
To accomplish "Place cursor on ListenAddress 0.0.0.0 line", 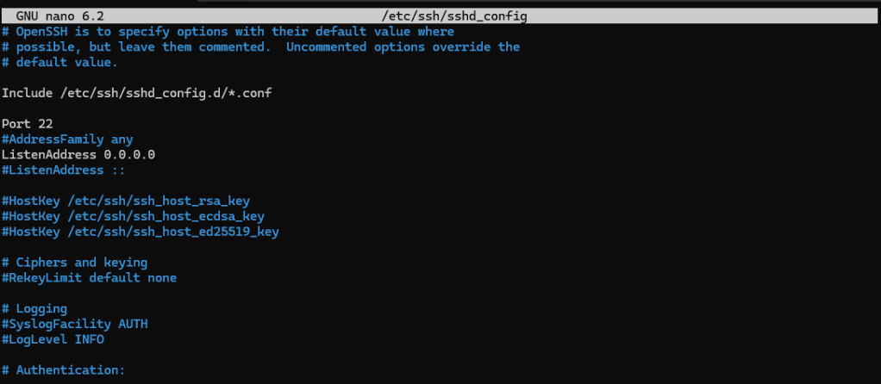I will (78, 154).
